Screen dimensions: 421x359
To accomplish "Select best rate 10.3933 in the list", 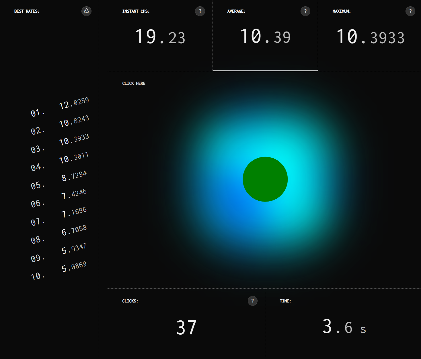I will [x=74, y=139].
